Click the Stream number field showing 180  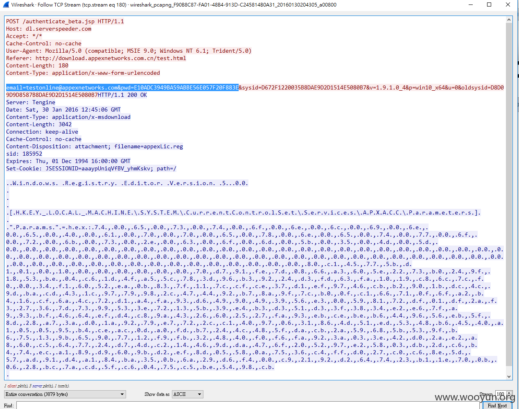[x=500, y=394]
